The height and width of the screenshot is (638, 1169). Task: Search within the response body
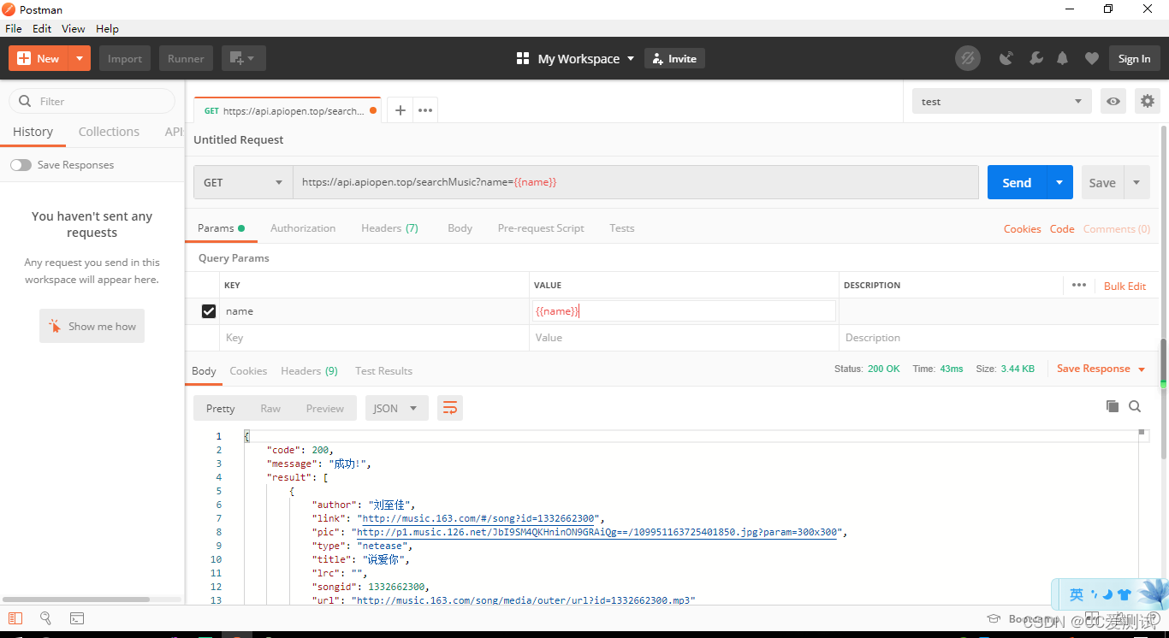tap(1135, 406)
